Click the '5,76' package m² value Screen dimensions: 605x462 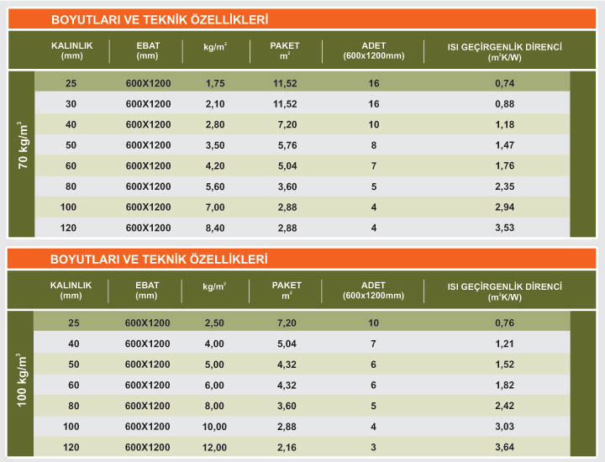tap(287, 145)
